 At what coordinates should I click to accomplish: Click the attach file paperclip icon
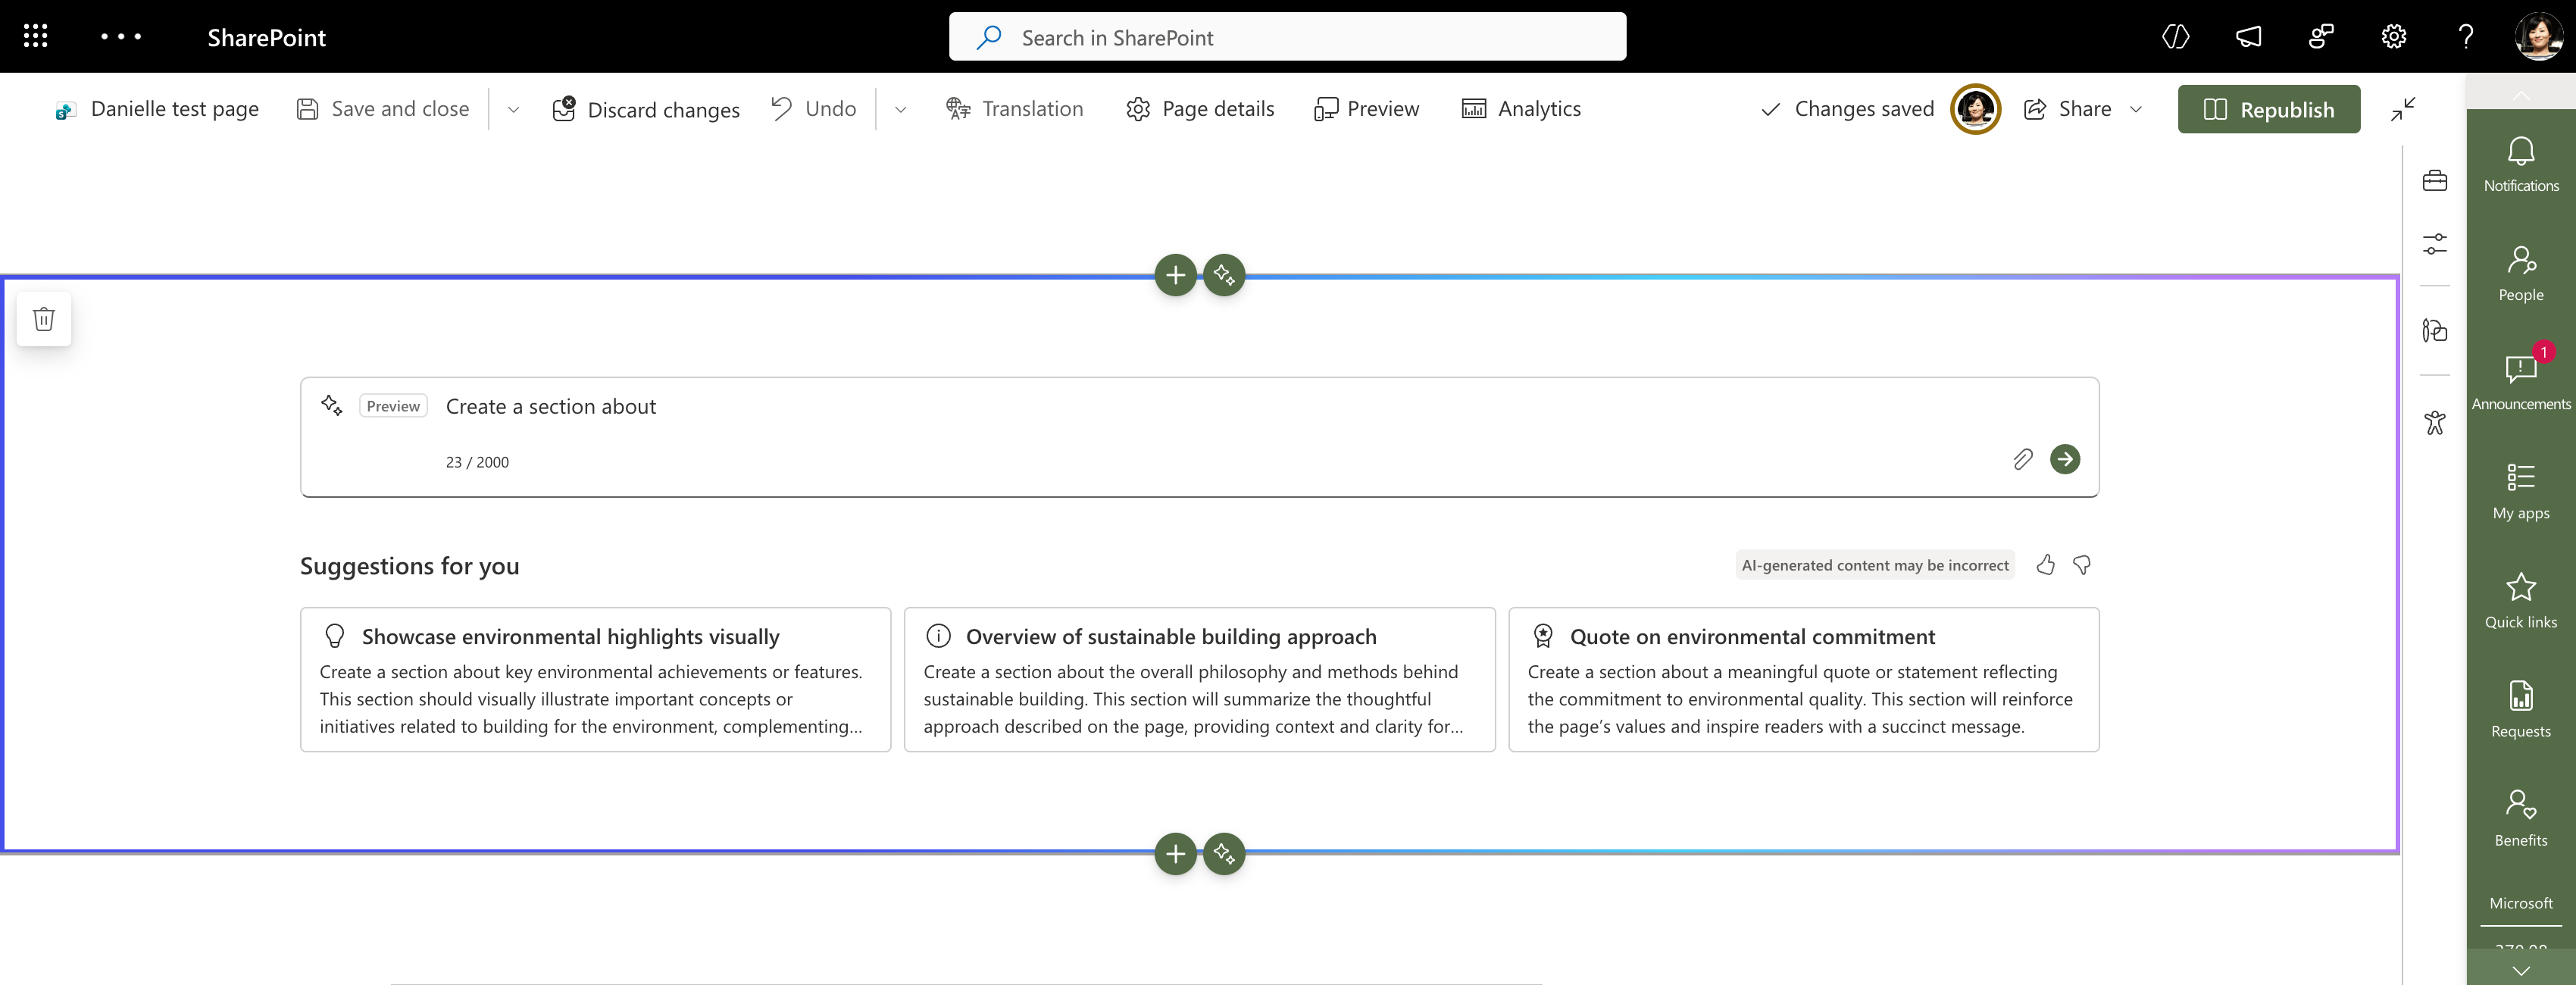[x=2022, y=459]
